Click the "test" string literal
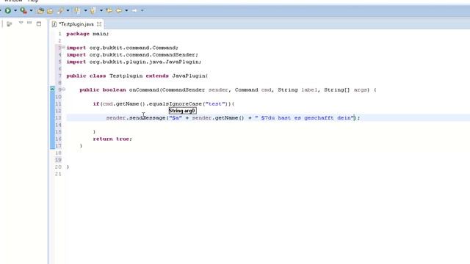This screenshot has width=470, height=264. pyautogui.click(x=215, y=104)
